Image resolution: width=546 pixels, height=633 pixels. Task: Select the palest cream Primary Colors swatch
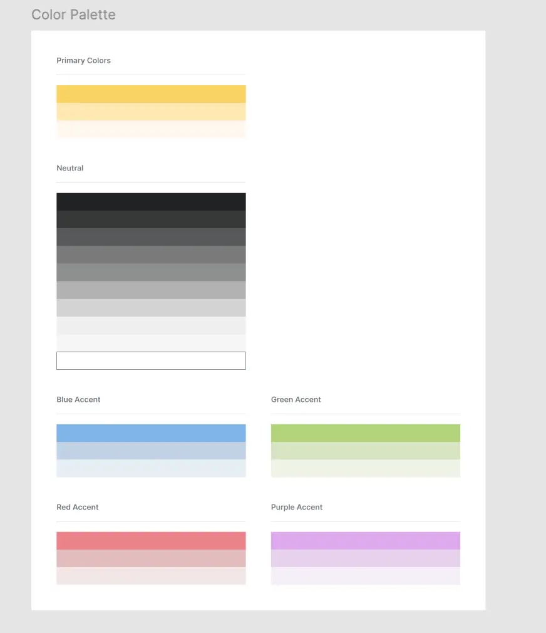click(x=151, y=129)
